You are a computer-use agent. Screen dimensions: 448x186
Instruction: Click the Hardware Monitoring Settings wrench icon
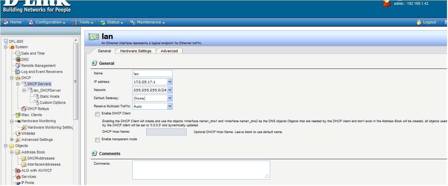[x=24, y=127]
